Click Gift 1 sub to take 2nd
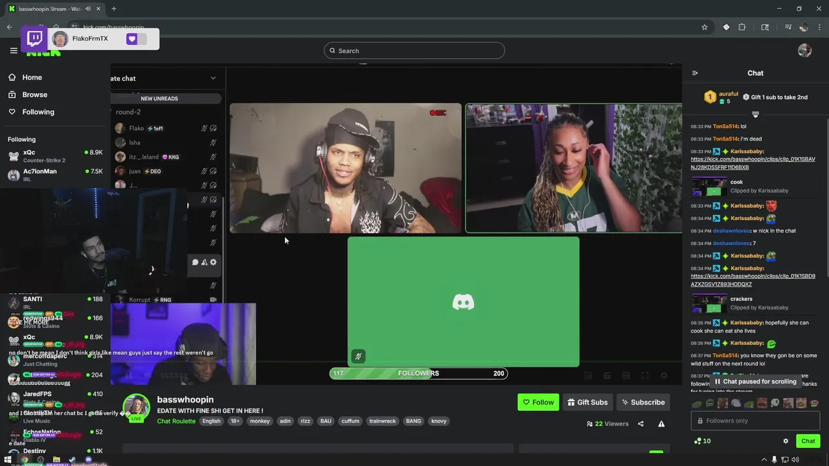The width and height of the screenshot is (829, 466). click(775, 97)
